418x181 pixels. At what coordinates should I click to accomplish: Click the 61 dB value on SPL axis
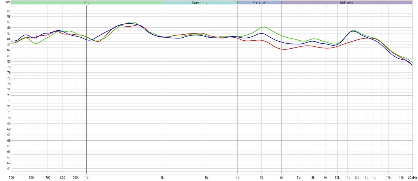pyautogui.click(x=9, y=169)
